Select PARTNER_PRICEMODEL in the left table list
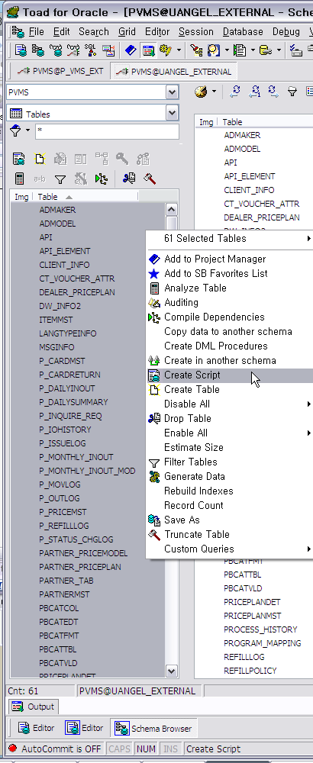This screenshot has width=313, height=763. (x=83, y=553)
